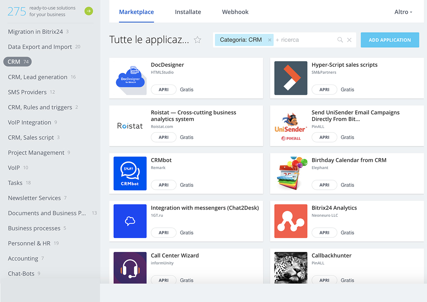427x302 pixels.
Task: Select Project Management category
Action: tap(39, 152)
